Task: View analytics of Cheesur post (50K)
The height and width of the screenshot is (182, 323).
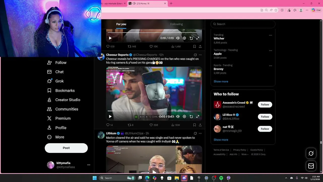Action: (175, 125)
